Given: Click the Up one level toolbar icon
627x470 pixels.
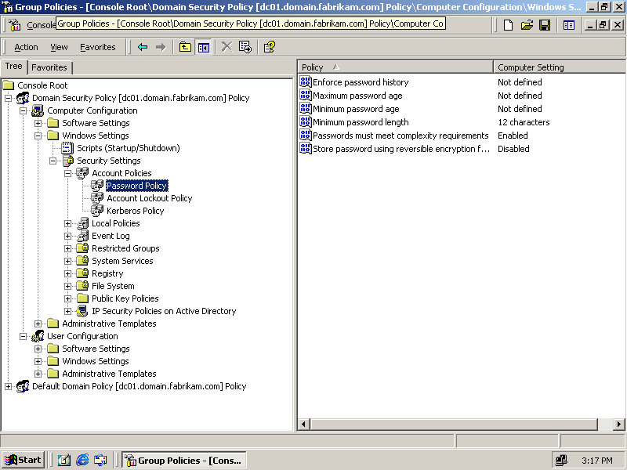Looking at the screenshot, I should 185,47.
